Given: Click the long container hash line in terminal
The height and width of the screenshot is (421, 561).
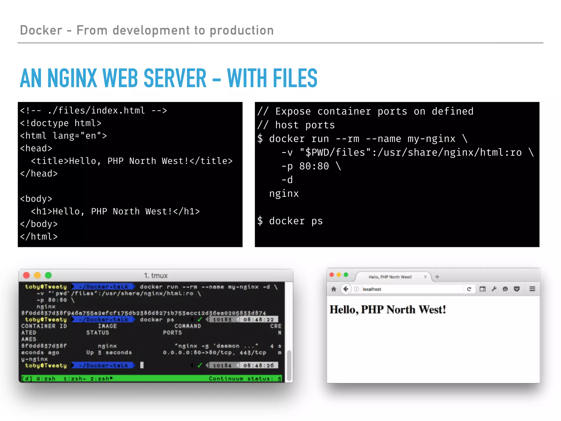Looking at the screenshot, I should (144, 313).
